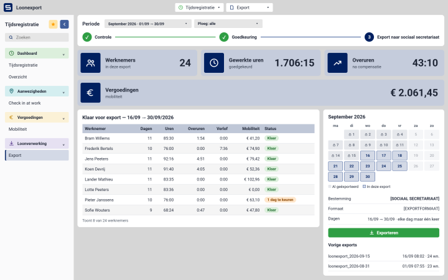448x280 pixels.
Task: Collapse the Vergoedingen section chevron
Action: (x=63, y=118)
